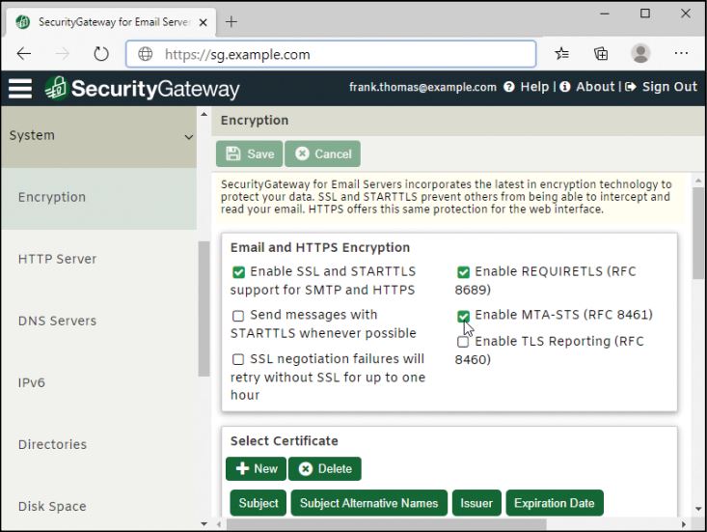Click the Help question mark icon

click(x=509, y=87)
